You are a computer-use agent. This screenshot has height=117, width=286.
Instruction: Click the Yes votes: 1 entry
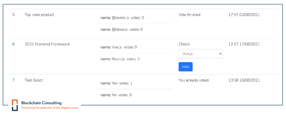[116, 83]
